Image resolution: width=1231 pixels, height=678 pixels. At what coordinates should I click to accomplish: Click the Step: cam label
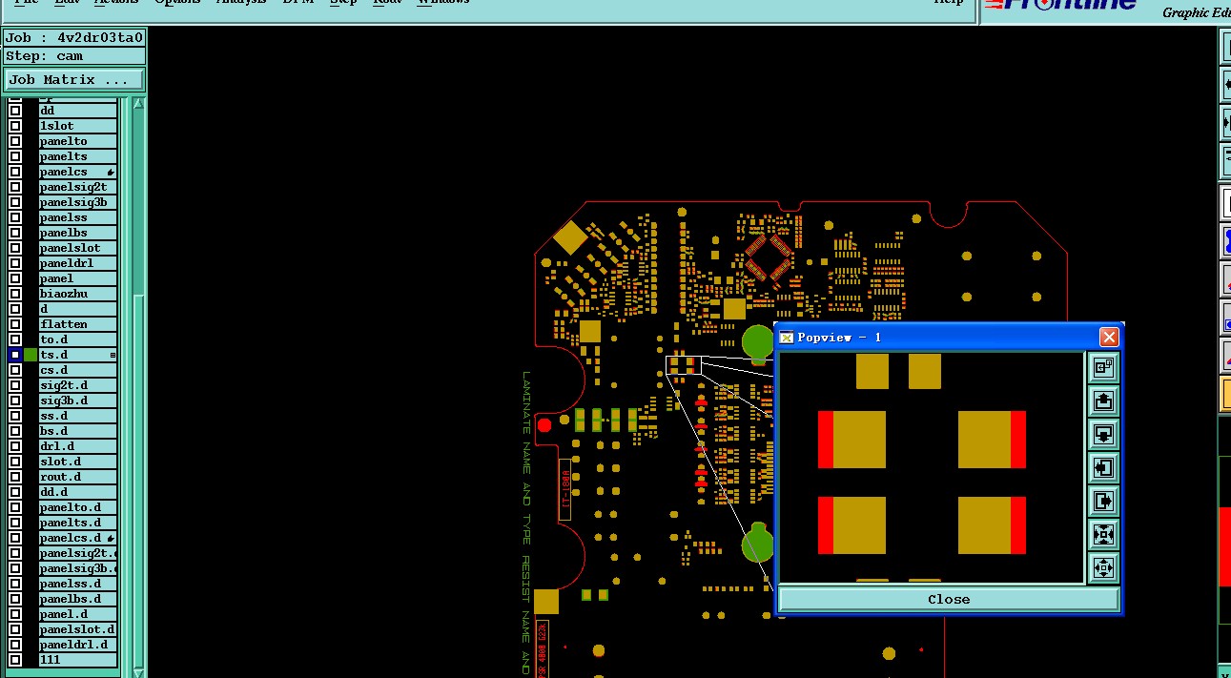[73, 56]
